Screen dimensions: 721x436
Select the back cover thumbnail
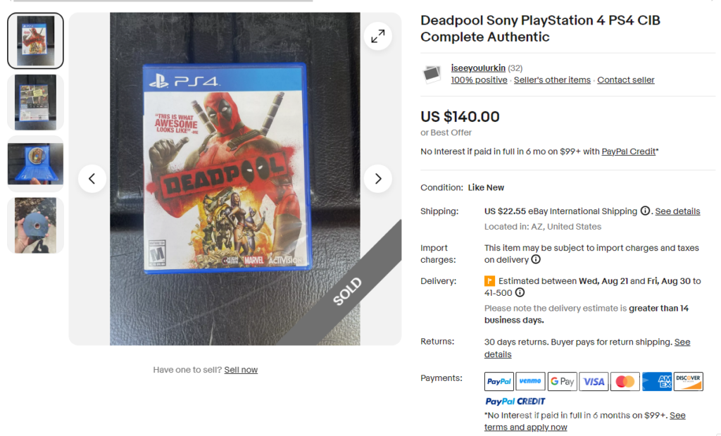[35, 102]
